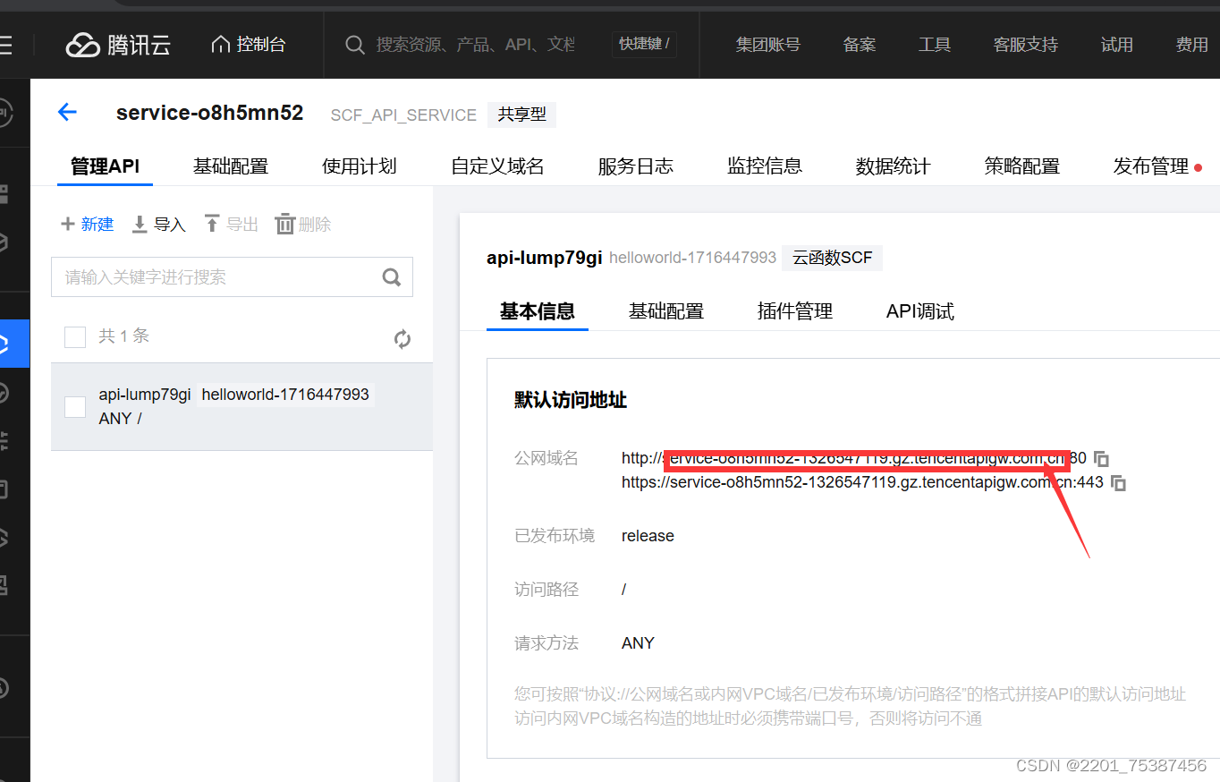The width and height of the screenshot is (1220, 782).
Task: Open the 数据统计 tab
Action: pos(894,166)
